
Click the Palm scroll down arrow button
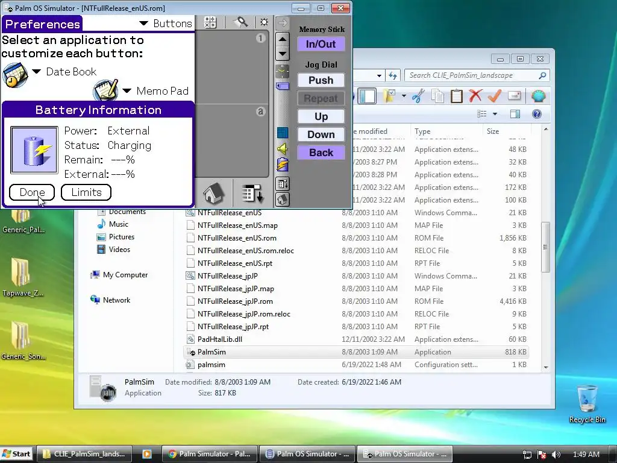click(282, 54)
